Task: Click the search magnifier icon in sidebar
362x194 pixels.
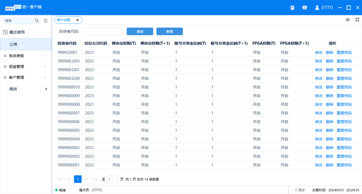Action: click(37, 21)
